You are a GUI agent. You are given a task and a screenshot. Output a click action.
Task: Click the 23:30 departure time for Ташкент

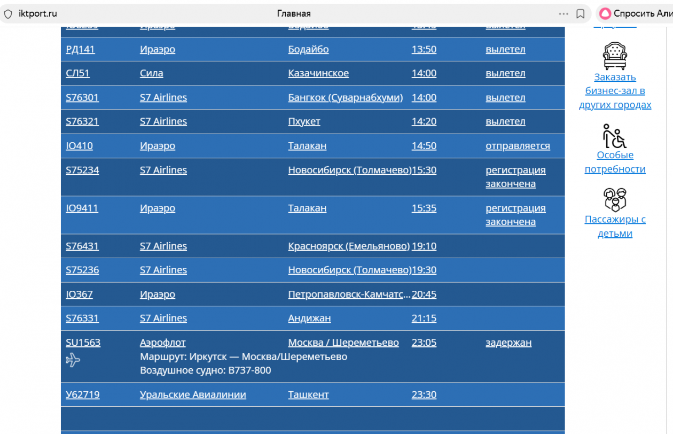pyautogui.click(x=424, y=395)
